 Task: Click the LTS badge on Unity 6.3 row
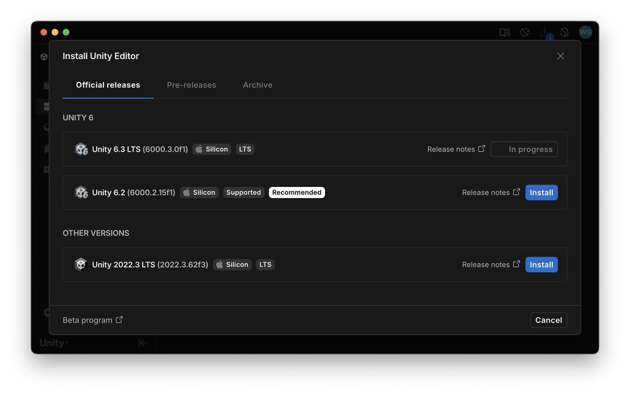click(x=245, y=149)
